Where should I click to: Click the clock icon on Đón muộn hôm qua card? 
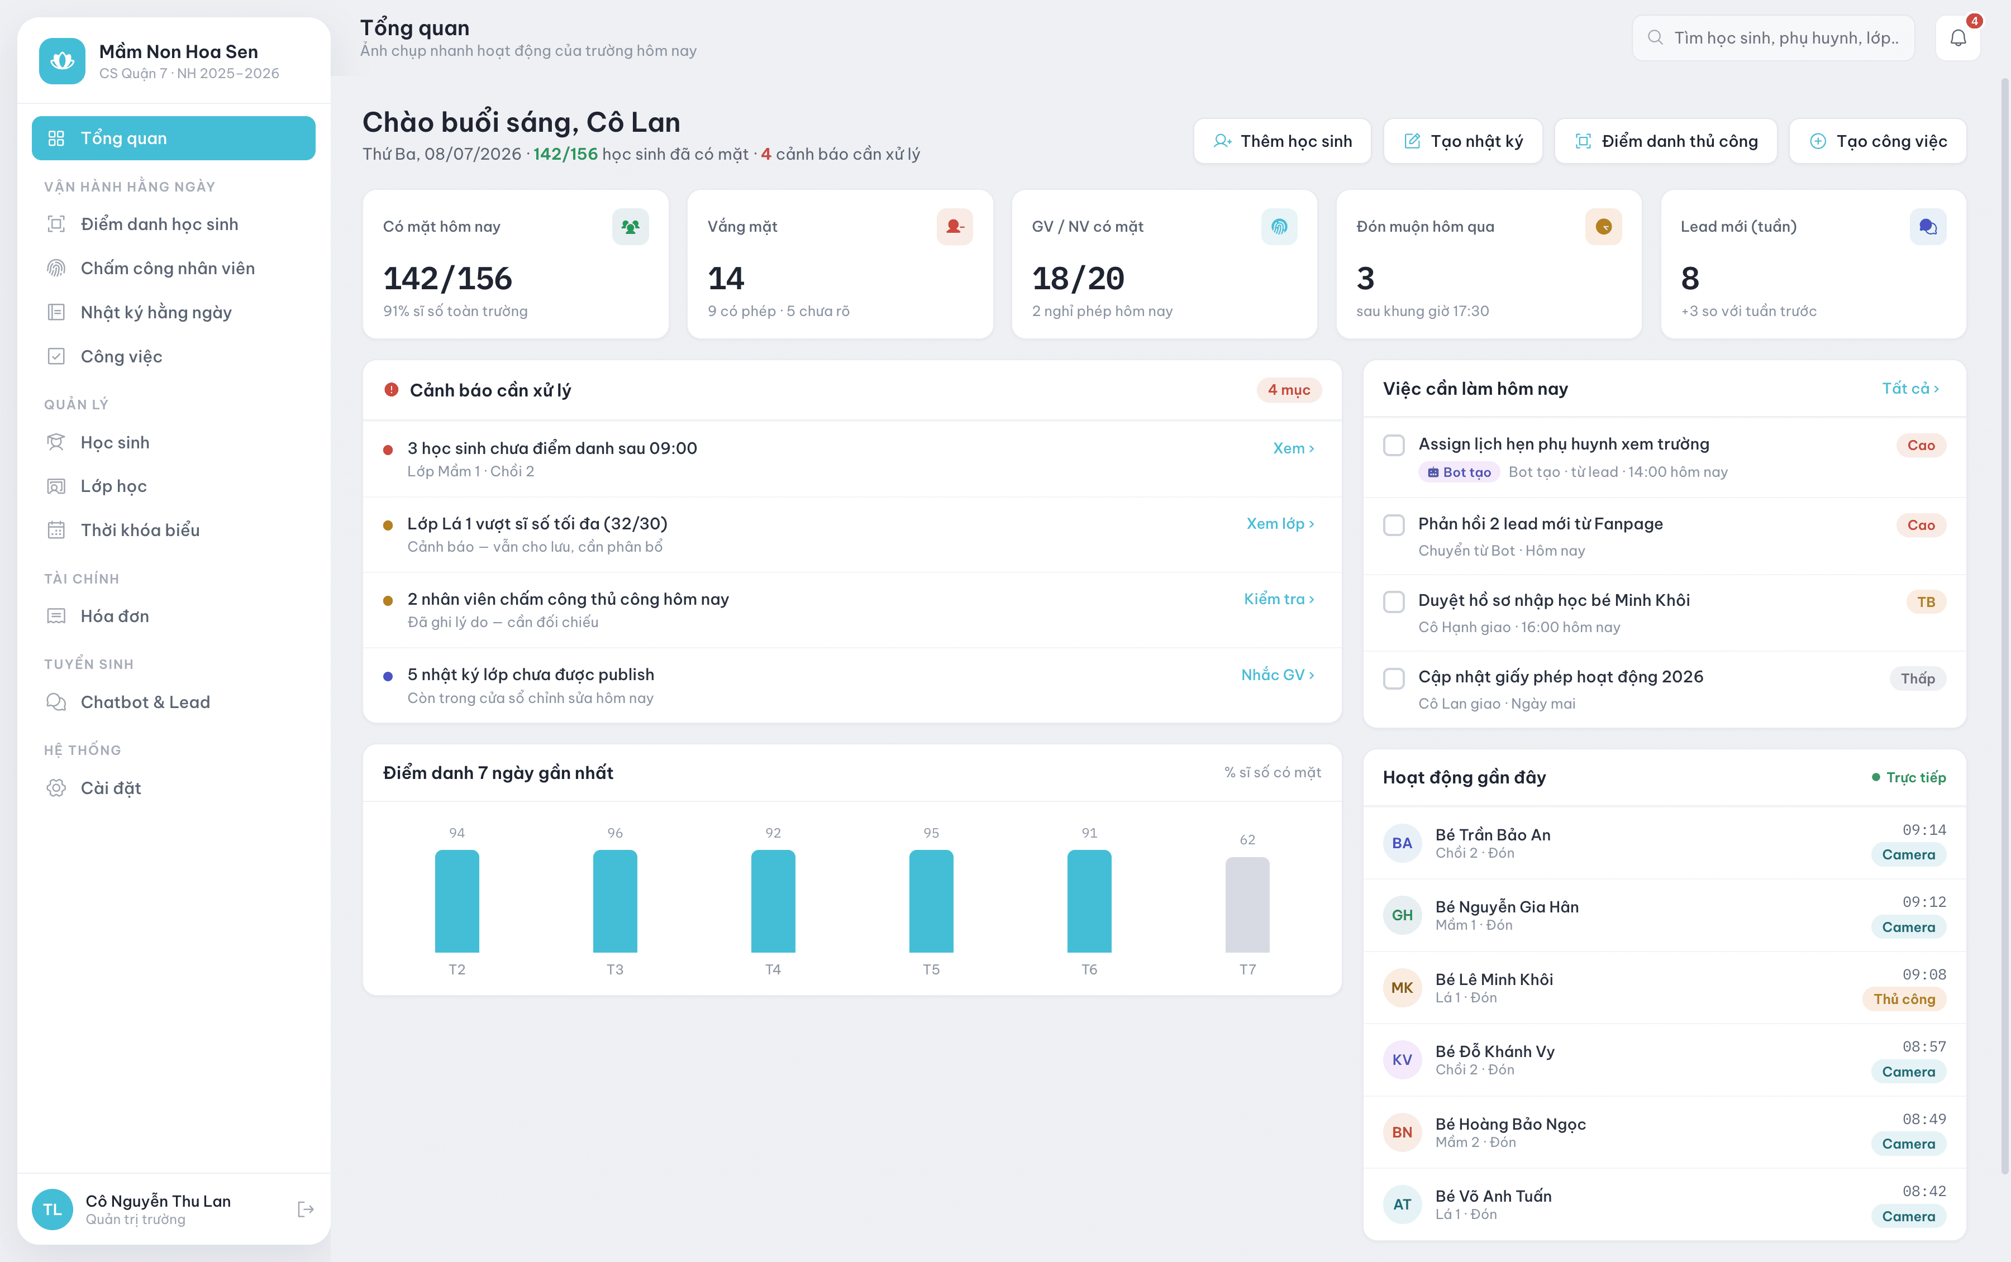click(1604, 227)
